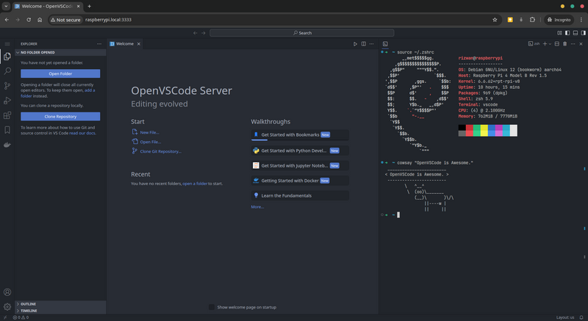The height and width of the screenshot is (321, 588).
Task: Open Get Started with Bookmarks walkthrough
Action: tap(300, 135)
